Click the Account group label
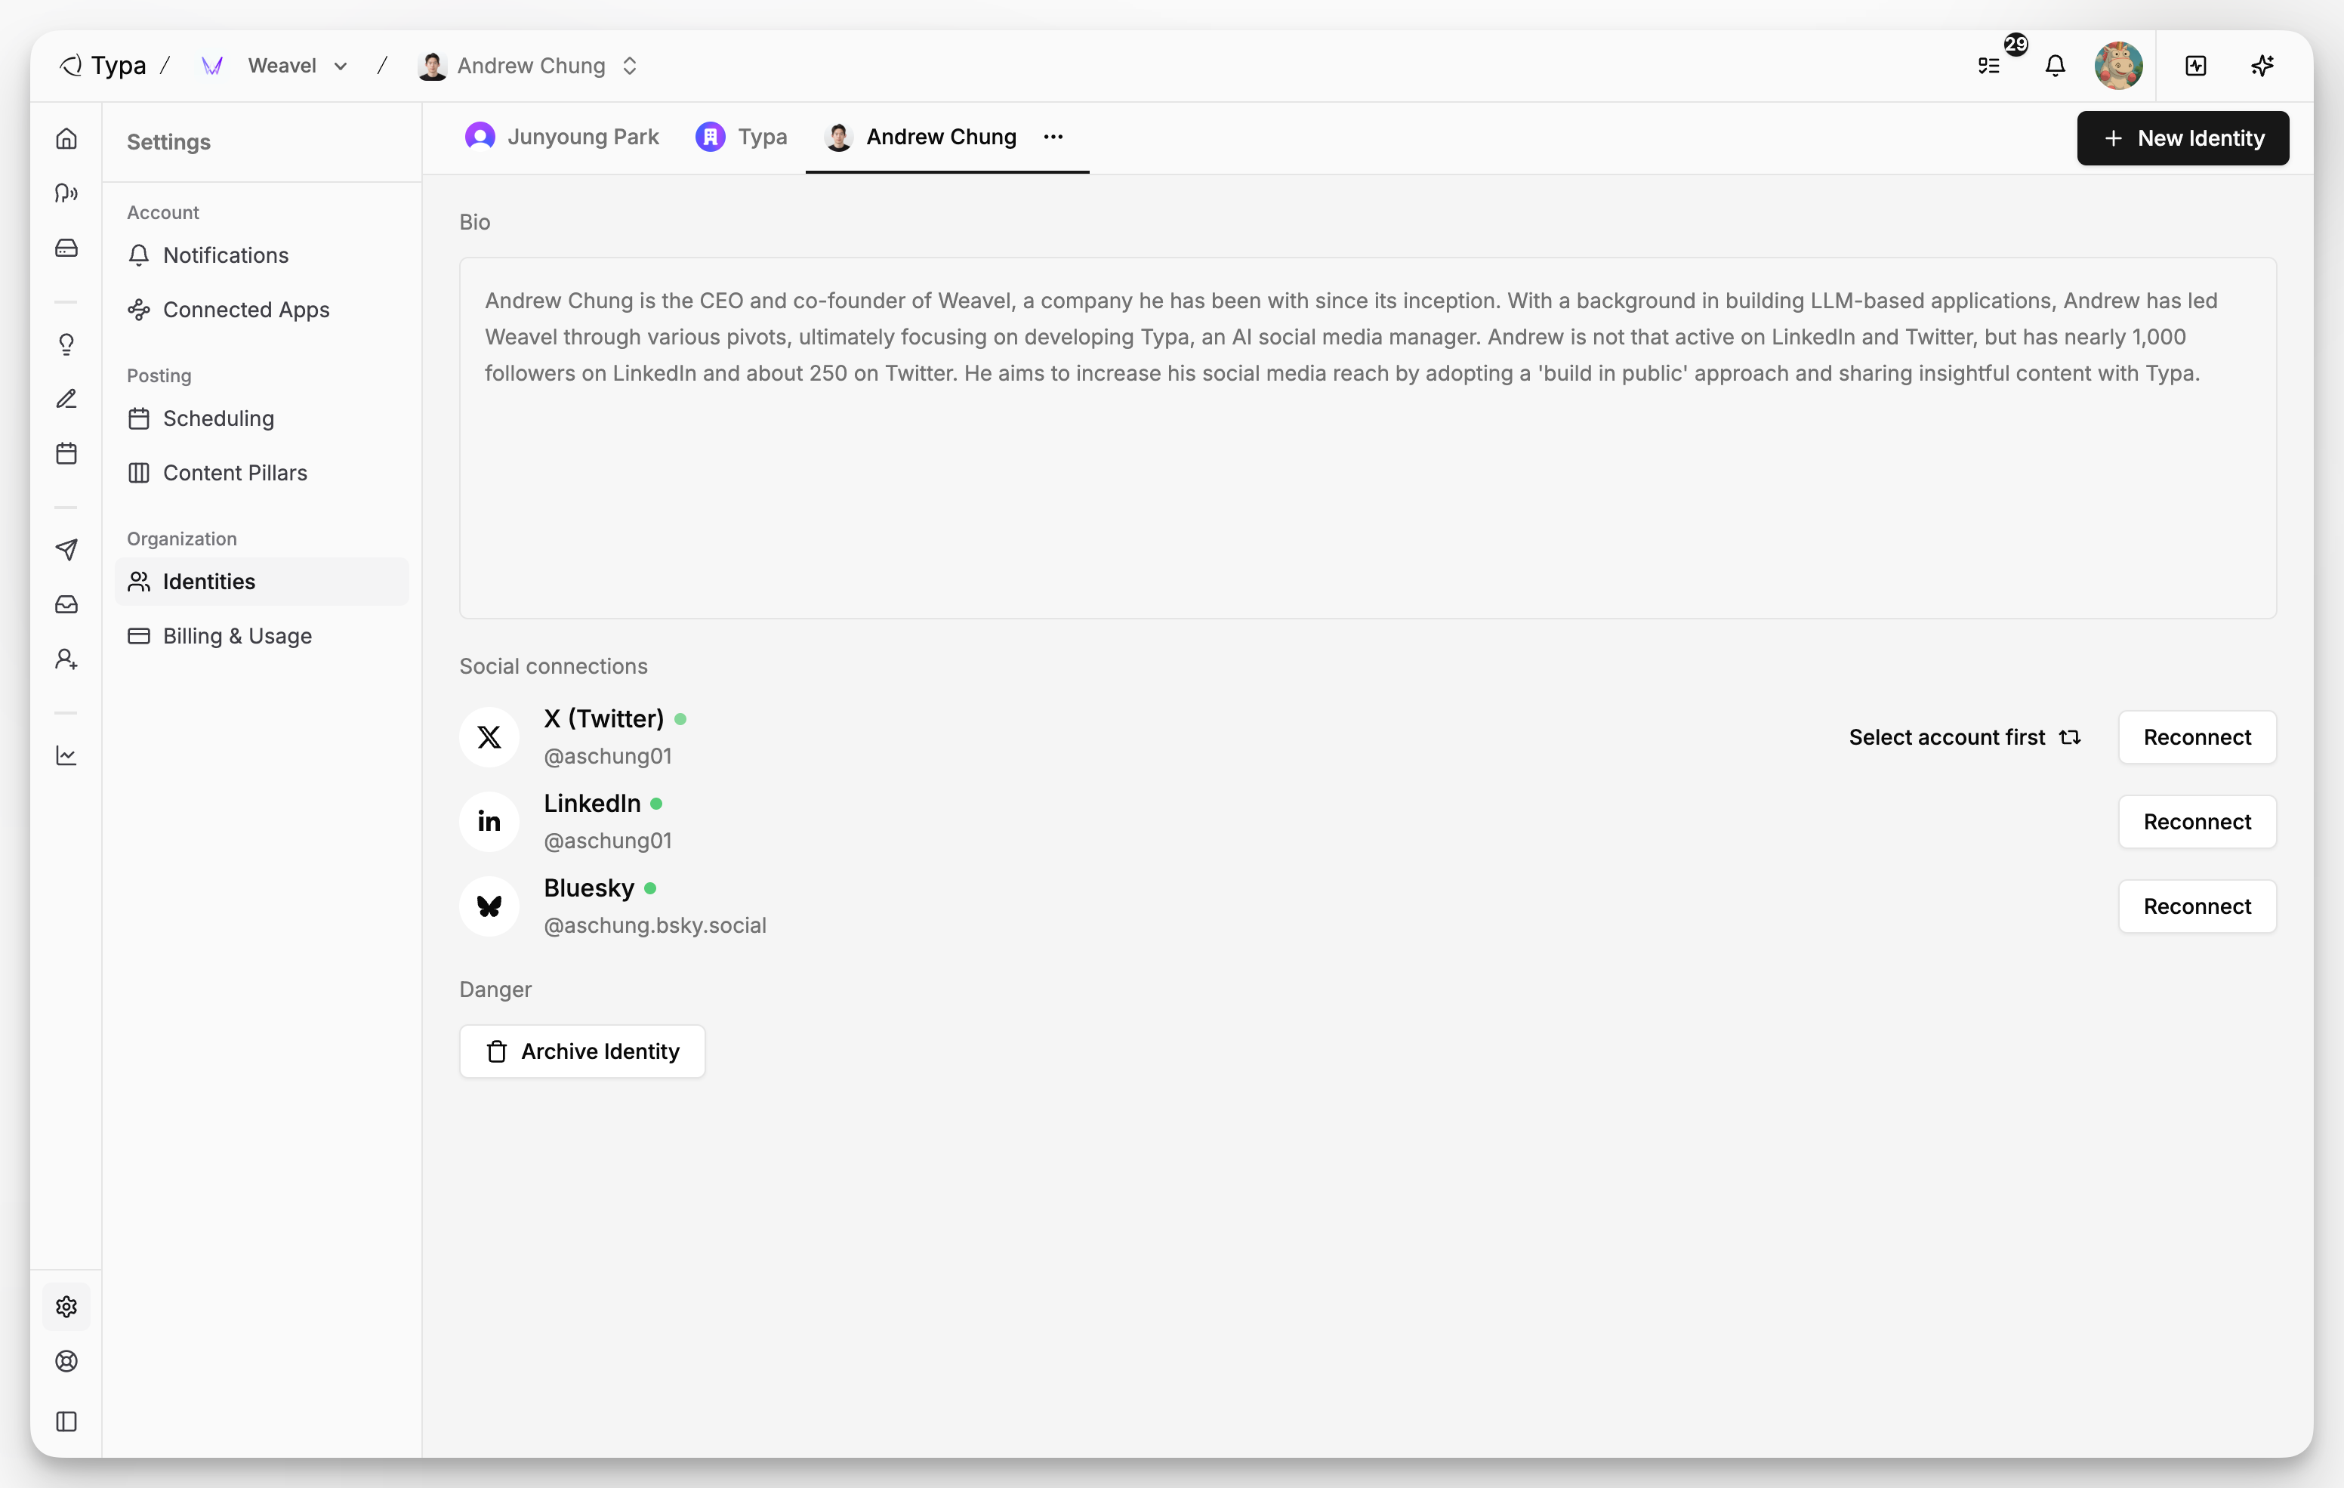 pyautogui.click(x=162, y=212)
